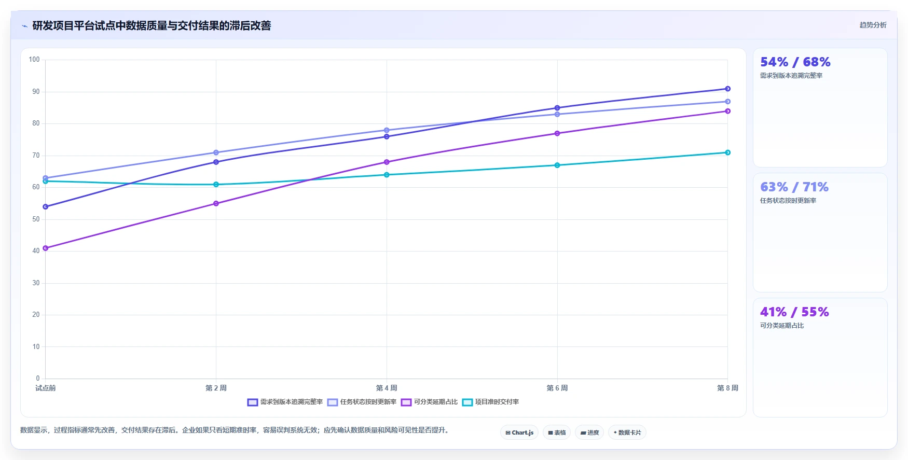Click the Chart.js chip

coord(519,433)
